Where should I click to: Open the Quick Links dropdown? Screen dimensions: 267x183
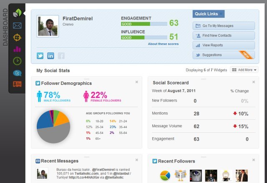point(209,14)
